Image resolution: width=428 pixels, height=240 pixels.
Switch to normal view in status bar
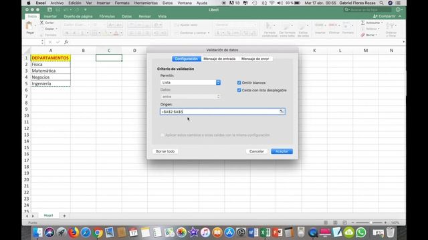click(326, 223)
